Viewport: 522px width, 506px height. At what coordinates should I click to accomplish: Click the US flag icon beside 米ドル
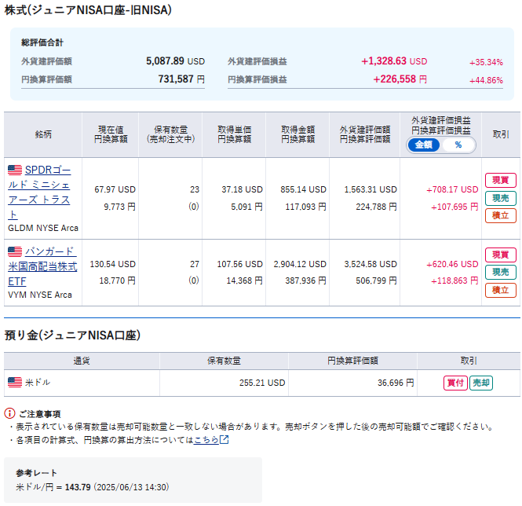(x=15, y=383)
